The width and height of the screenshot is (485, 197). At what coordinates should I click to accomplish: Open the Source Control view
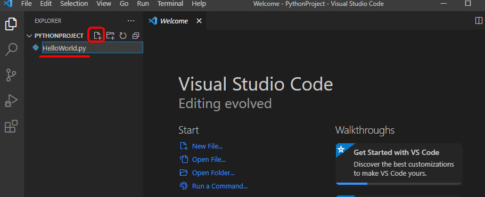[x=11, y=75]
